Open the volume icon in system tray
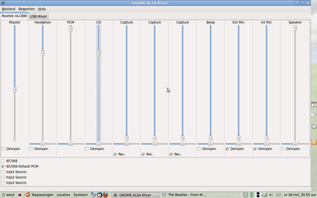Image resolution: width=317 pixels, height=198 pixels. [x=271, y=195]
